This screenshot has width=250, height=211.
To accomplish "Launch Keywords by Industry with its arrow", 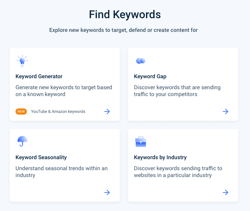I will (226, 192).
